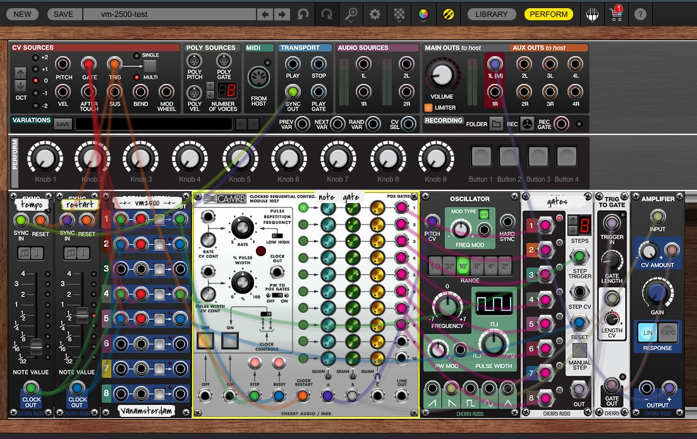Select the +2 octave radio button
The width and height of the screenshot is (697, 439).
[x=35, y=57]
